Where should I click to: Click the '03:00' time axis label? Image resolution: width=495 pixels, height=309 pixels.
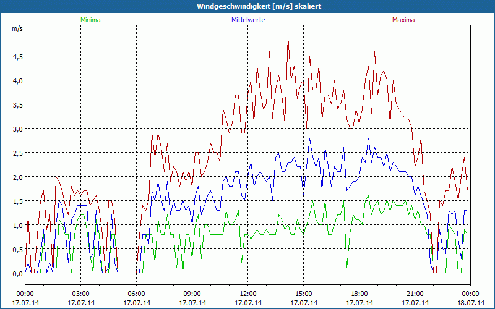pos(81,294)
